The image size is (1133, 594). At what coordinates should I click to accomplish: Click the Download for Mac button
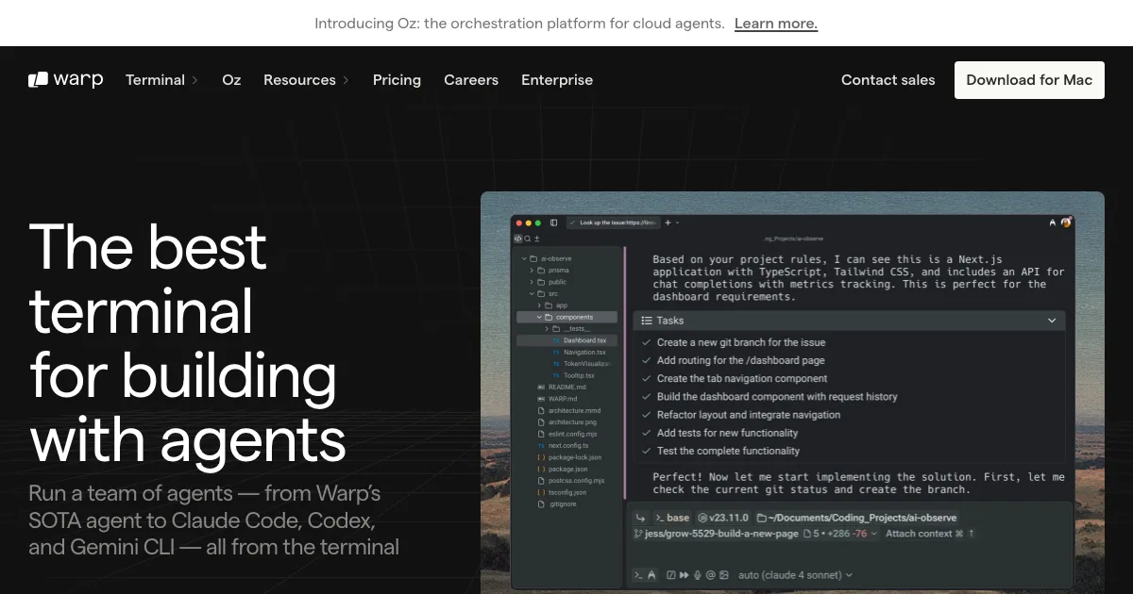pyautogui.click(x=1028, y=80)
